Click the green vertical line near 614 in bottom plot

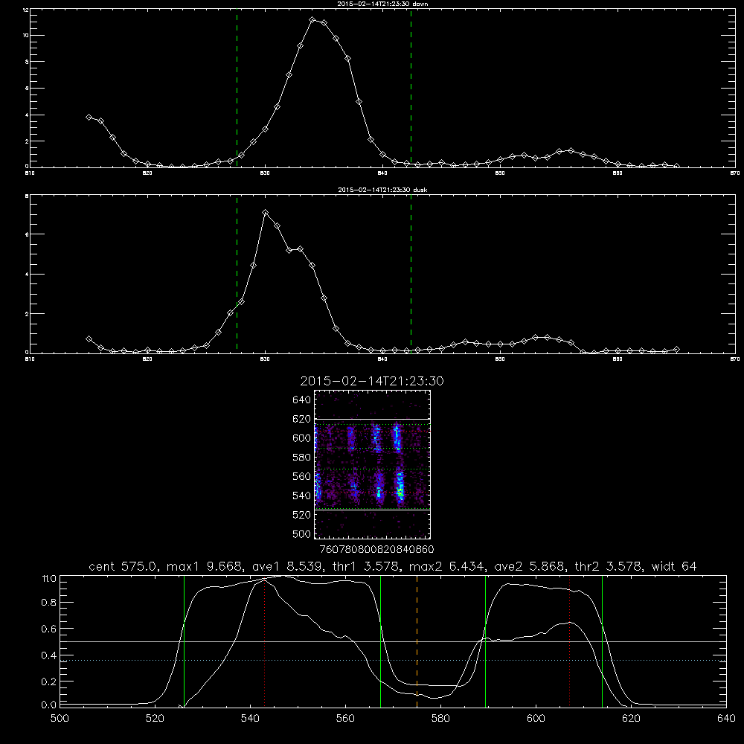[602, 641]
